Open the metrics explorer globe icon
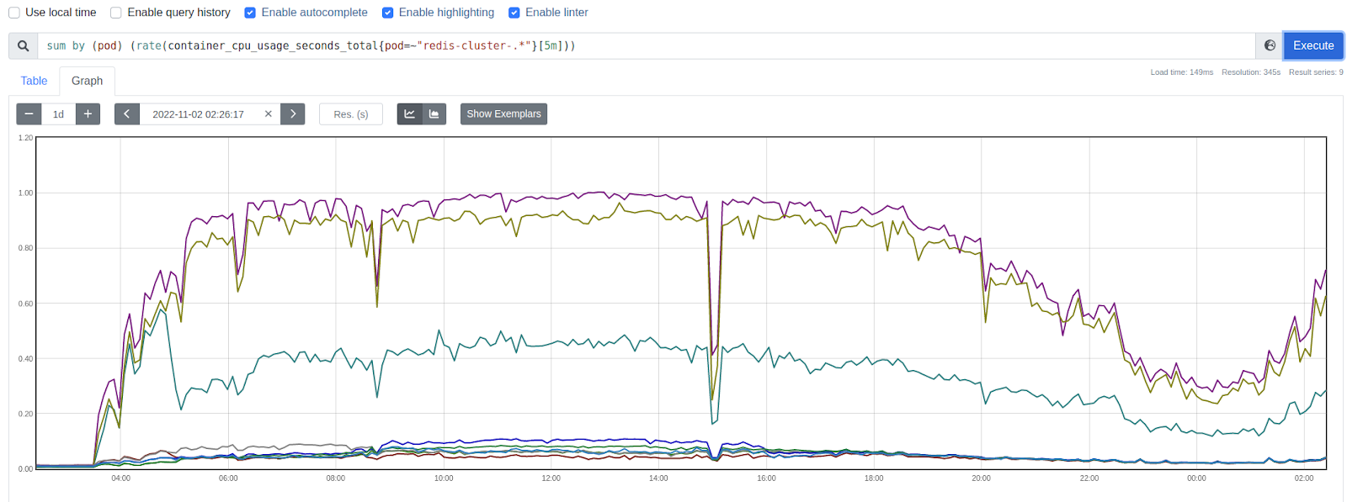The image size is (1347, 502). point(1270,45)
